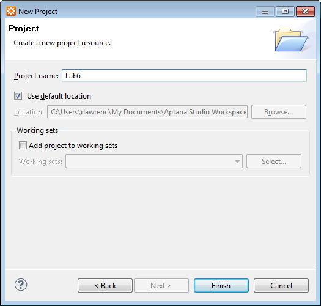Enable Add project to working sets checkbox
The width and height of the screenshot is (321, 306).
(23, 145)
